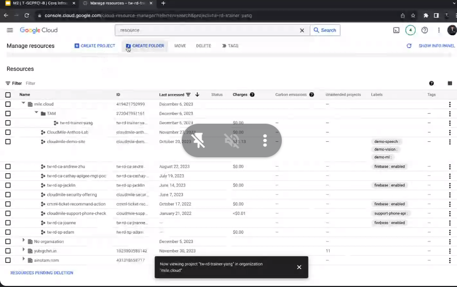The height and width of the screenshot is (287, 457).
Task: Click the Charges column help icon
Action: (252, 95)
